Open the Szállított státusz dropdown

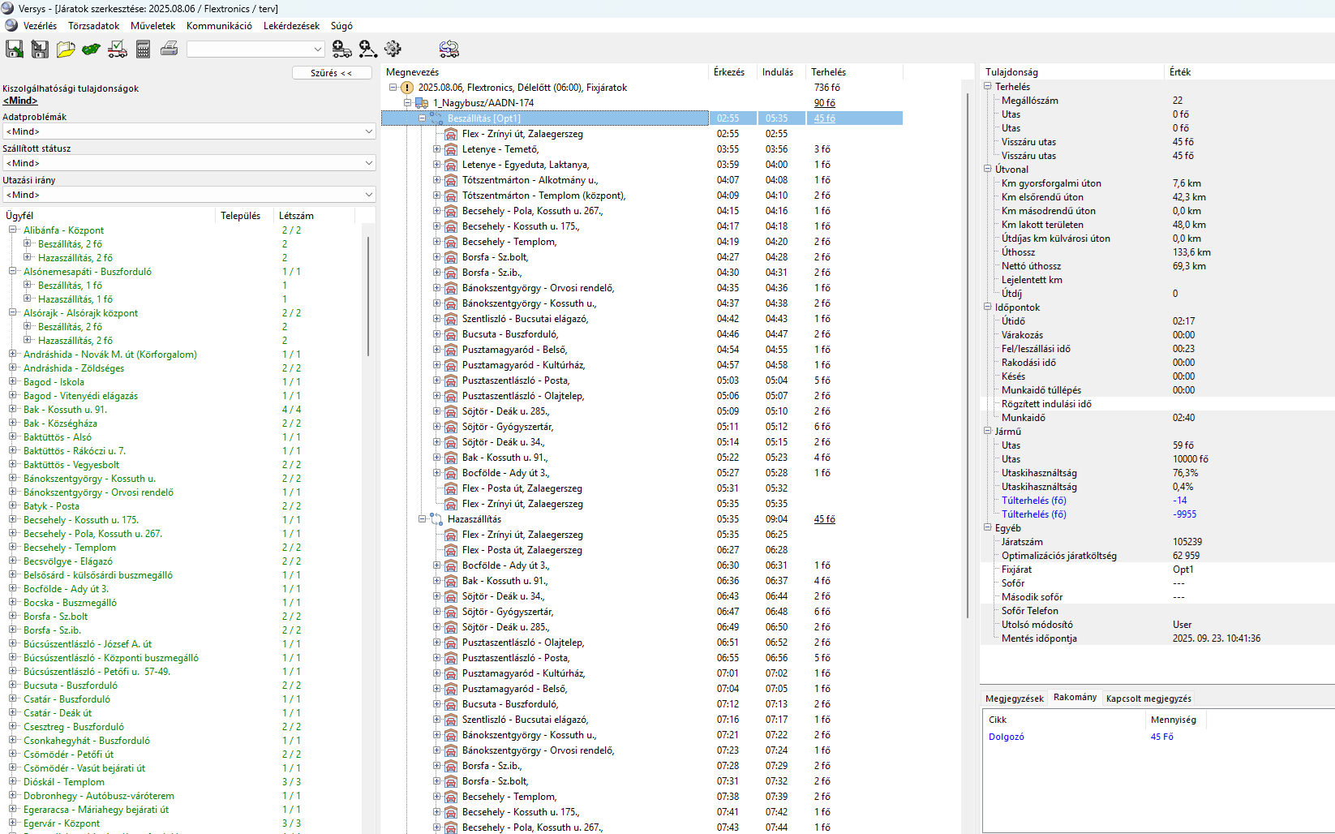[189, 163]
